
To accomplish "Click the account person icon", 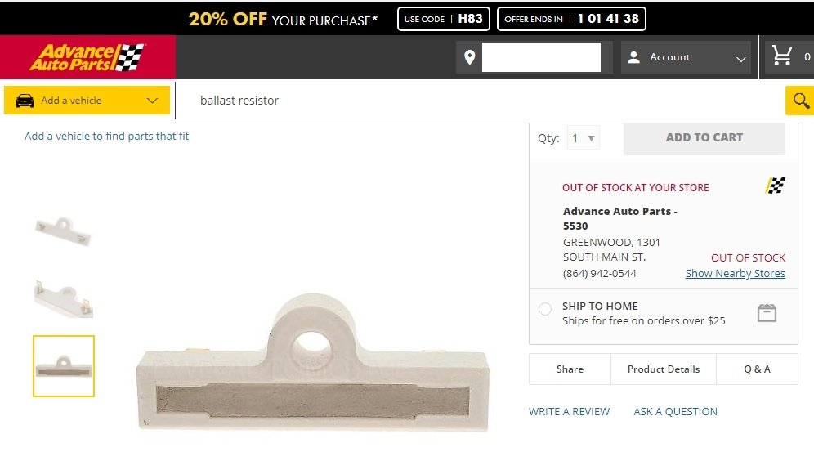I will pos(633,57).
